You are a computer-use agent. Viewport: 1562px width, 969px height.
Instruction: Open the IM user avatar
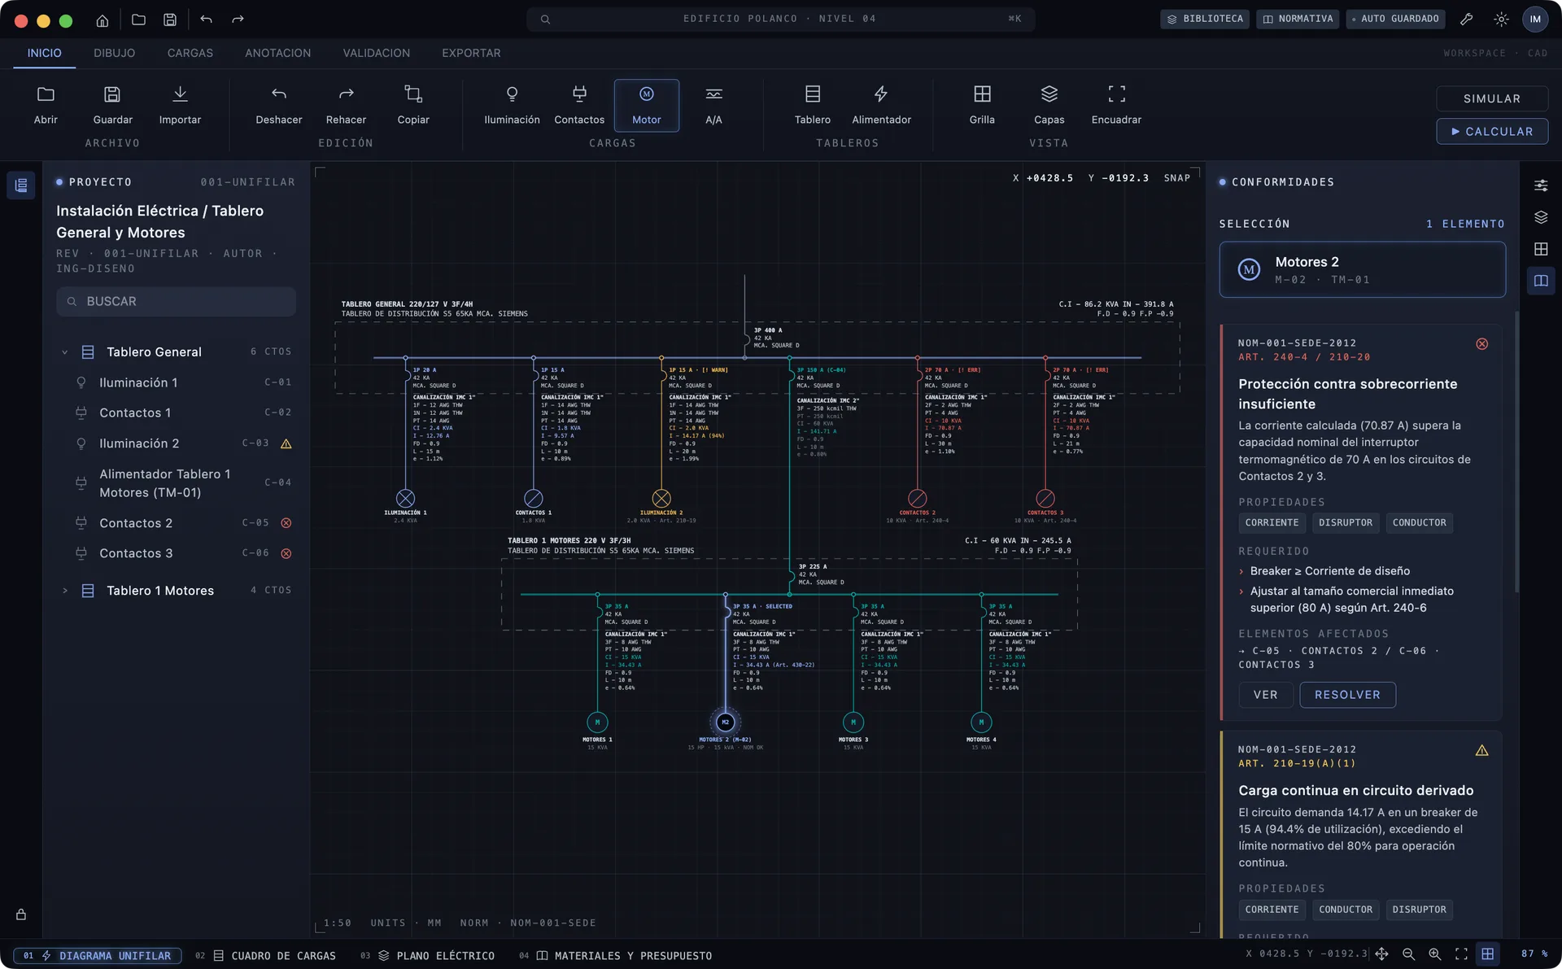[x=1535, y=19]
